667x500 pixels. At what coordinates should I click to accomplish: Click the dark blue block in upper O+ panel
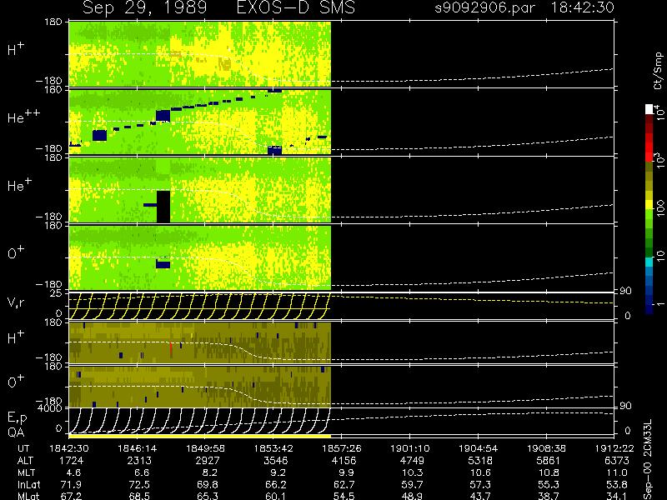pyautogui.click(x=163, y=263)
